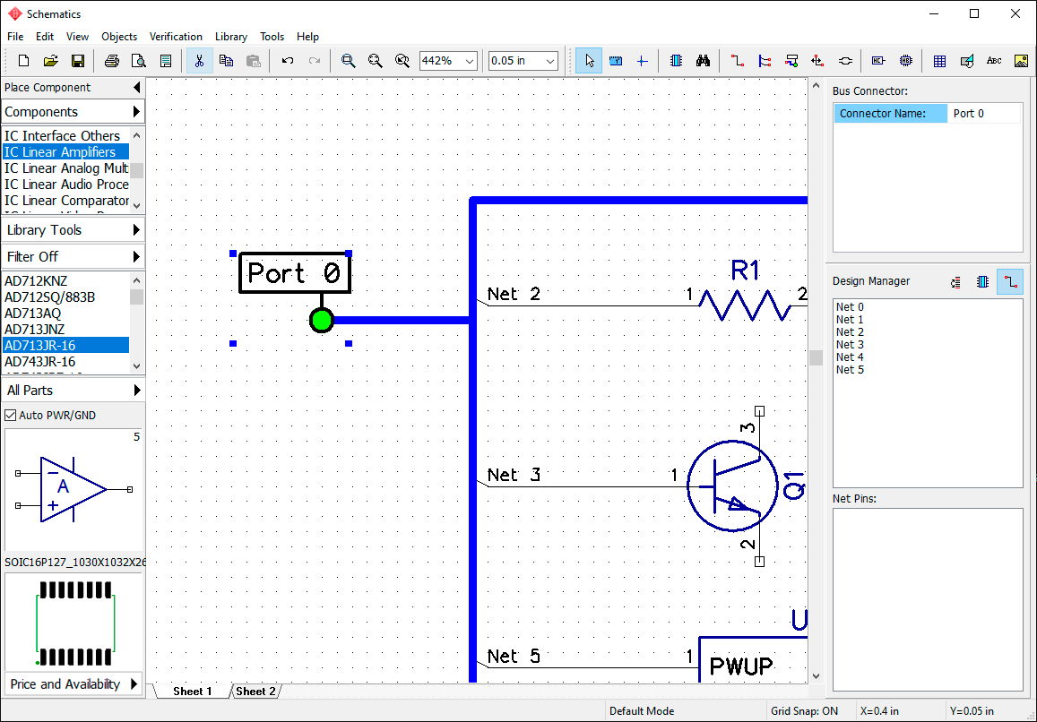Screen dimensions: 1037x722
Task: Switch to the Sheet 2 tab
Action: click(x=255, y=691)
